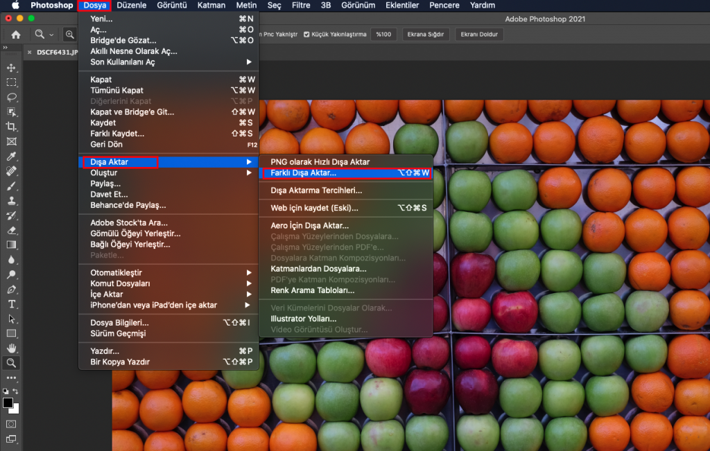Select the Brush tool
Viewport: 710px width, 451px height.
coord(11,186)
